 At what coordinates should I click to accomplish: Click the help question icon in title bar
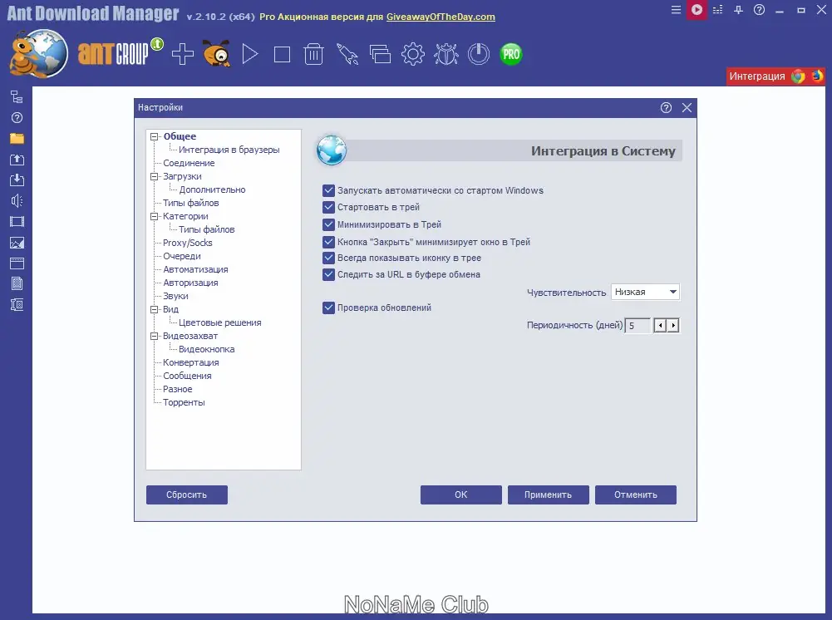pyautogui.click(x=760, y=9)
